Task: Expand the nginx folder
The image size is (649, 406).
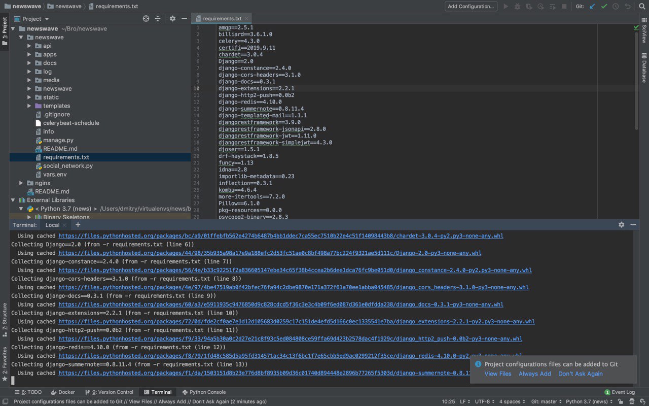Action: (x=21, y=183)
